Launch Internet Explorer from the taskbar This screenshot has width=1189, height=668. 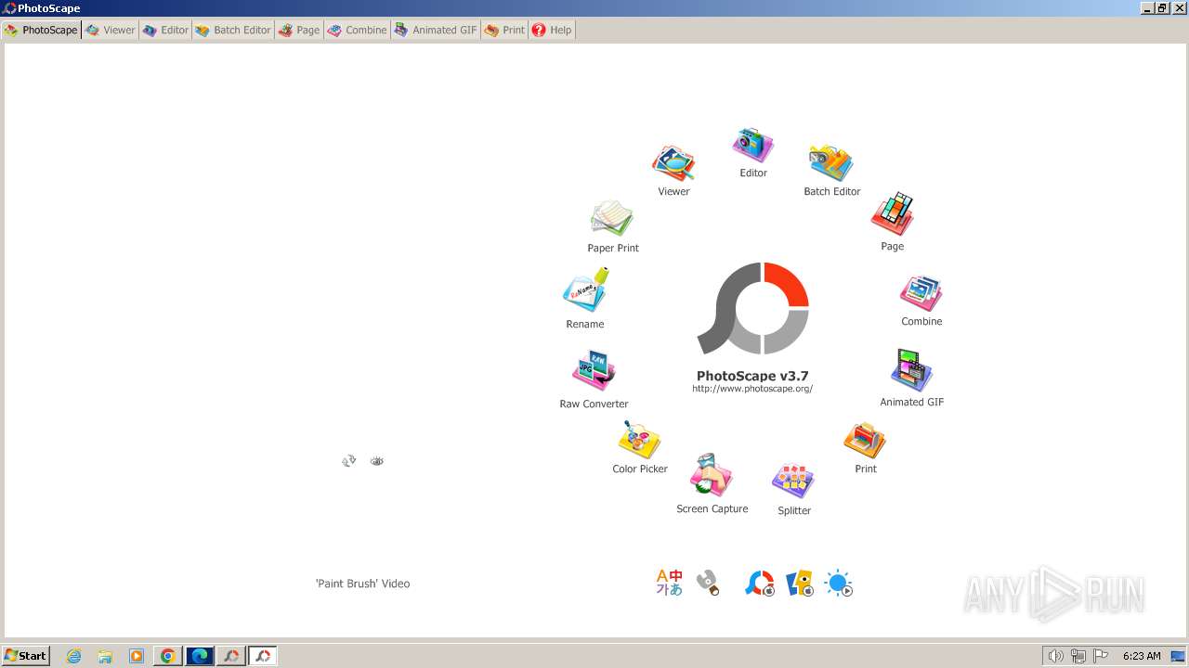click(x=74, y=656)
